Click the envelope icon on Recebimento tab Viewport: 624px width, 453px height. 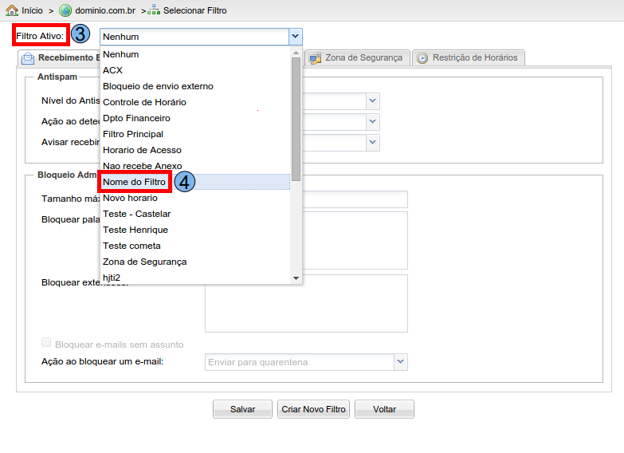click(x=28, y=58)
